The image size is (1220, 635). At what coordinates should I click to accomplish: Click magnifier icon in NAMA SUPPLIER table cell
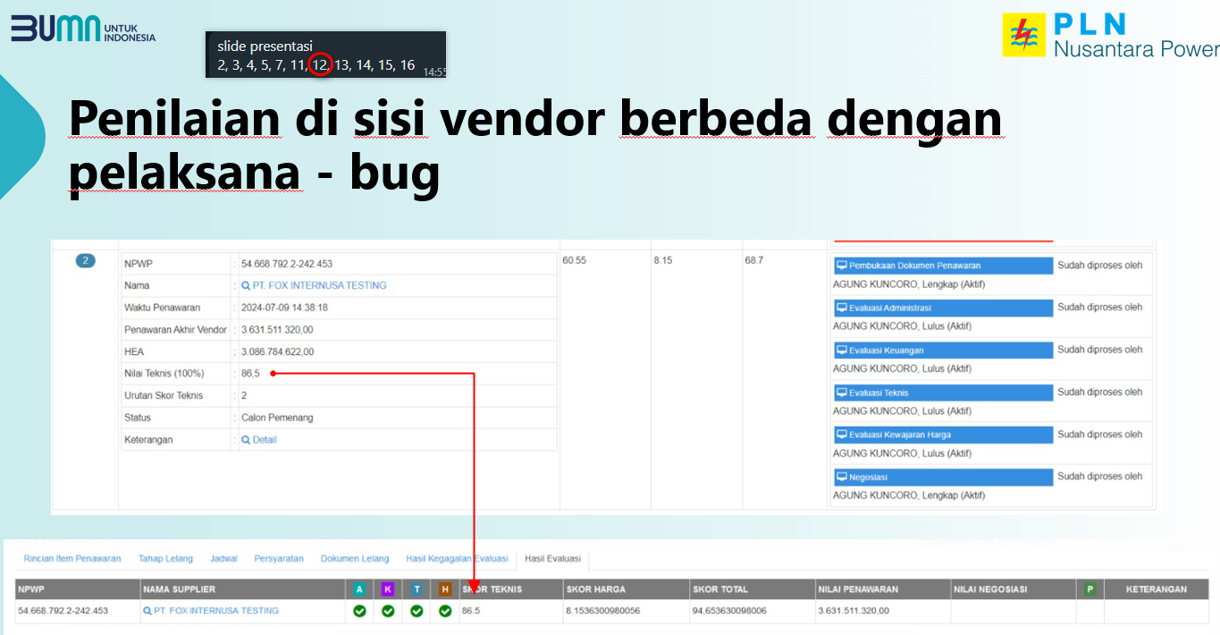[x=147, y=611]
